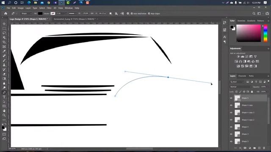The height and width of the screenshot is (152, 271).
Task: Click the delete layer trash icon
Action: (264, 148)
